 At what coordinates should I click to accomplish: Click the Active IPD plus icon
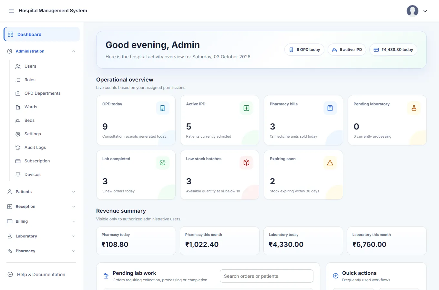[246, 108]
